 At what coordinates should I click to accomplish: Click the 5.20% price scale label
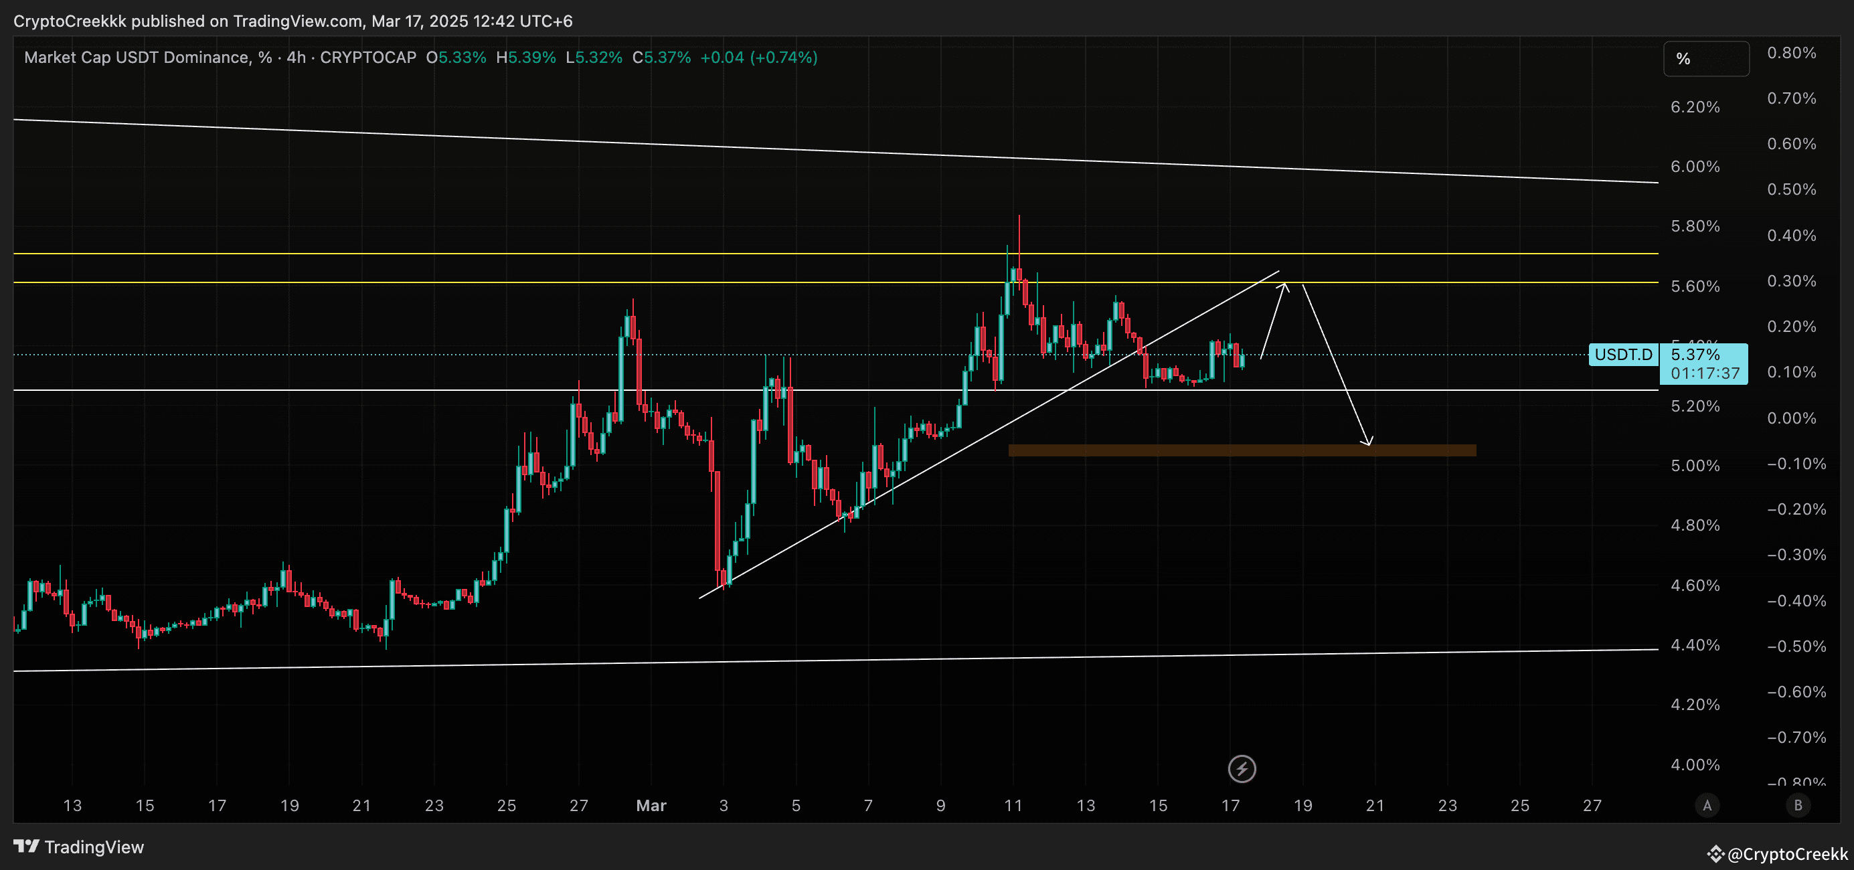[x=1695, y=406]
